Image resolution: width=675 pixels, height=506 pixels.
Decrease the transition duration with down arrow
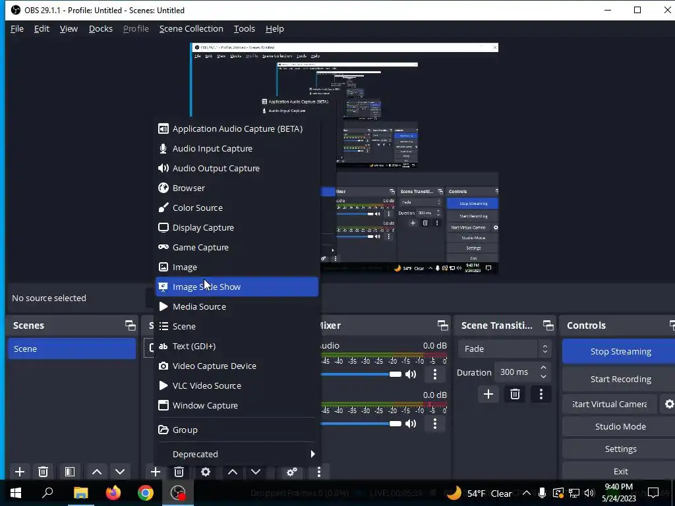(x=543, y=377)
